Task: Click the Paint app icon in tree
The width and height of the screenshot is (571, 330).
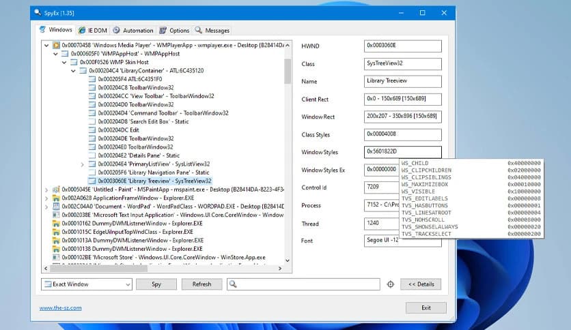Action: [x=56, y=190]
